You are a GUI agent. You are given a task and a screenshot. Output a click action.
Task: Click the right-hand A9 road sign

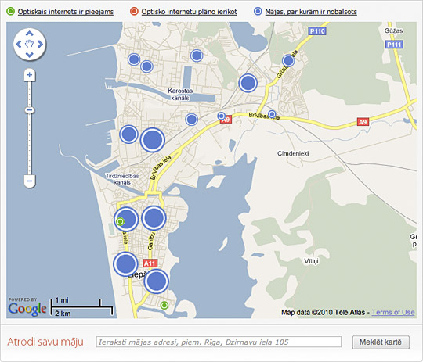363,122
